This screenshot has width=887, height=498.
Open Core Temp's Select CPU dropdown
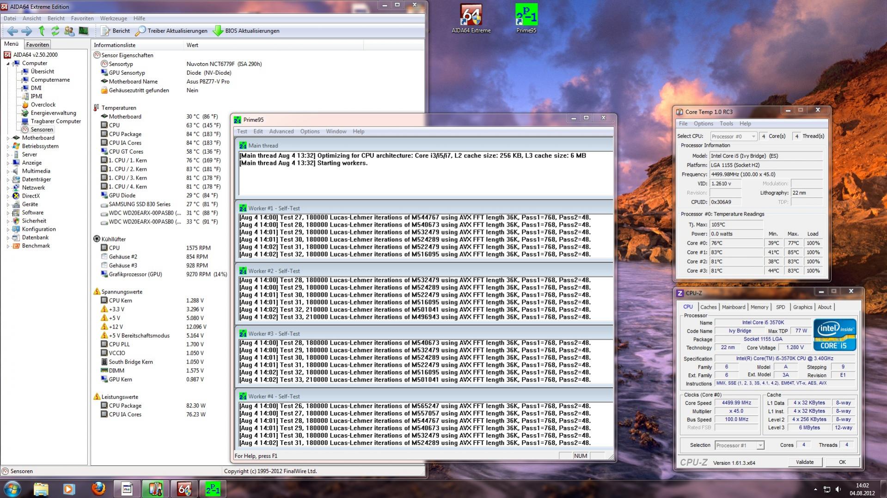[x=733, y=137]
